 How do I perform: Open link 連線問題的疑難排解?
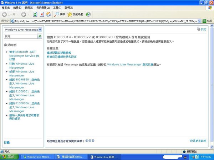pos(59,53)
